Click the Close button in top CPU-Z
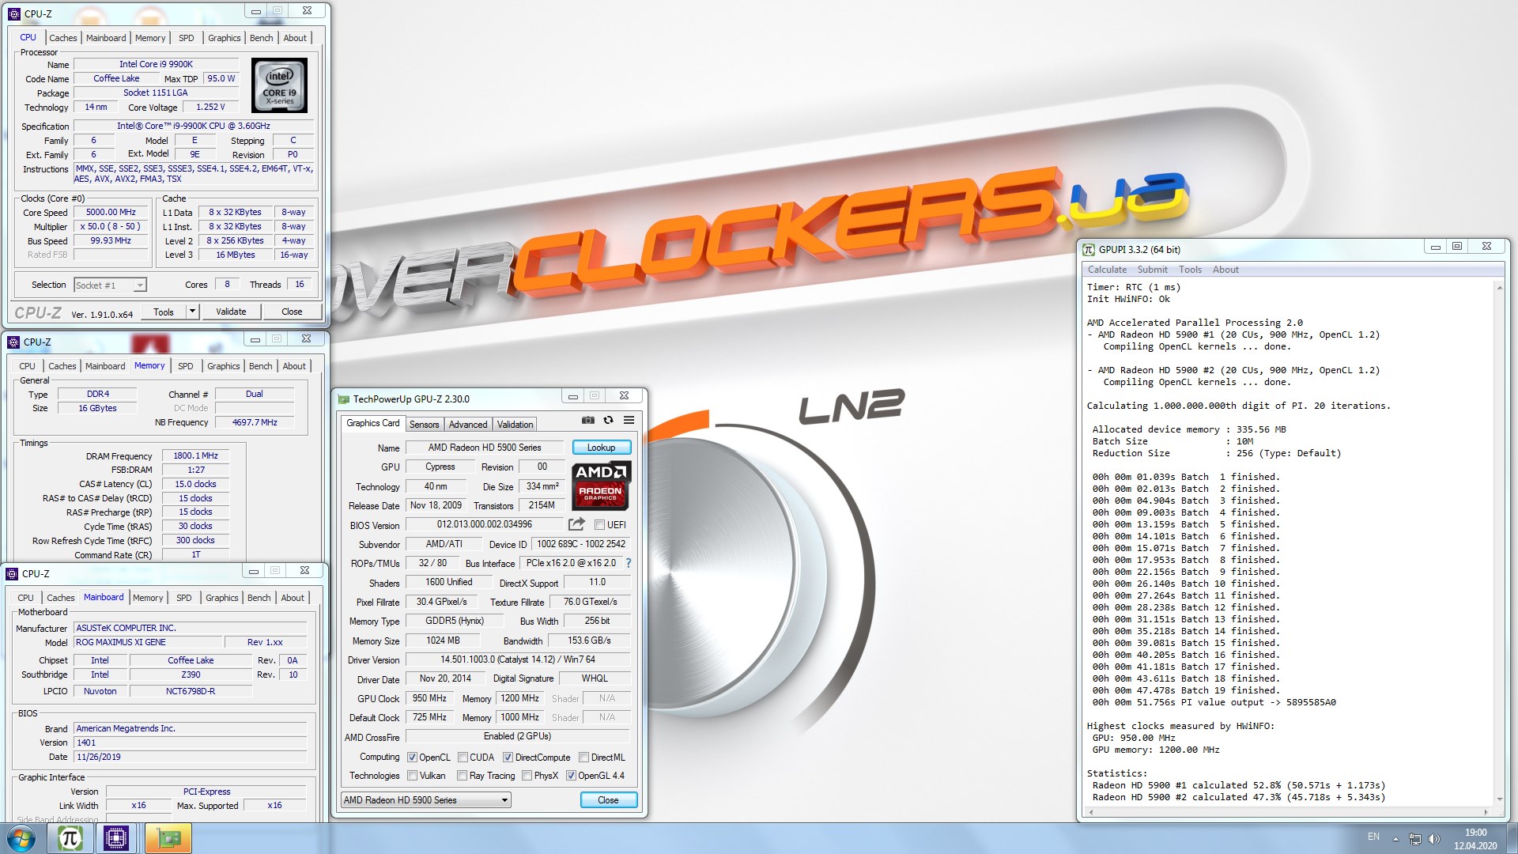Image resolution: width=1518 pixels, height=854 pixels. [x=292, y=312]
